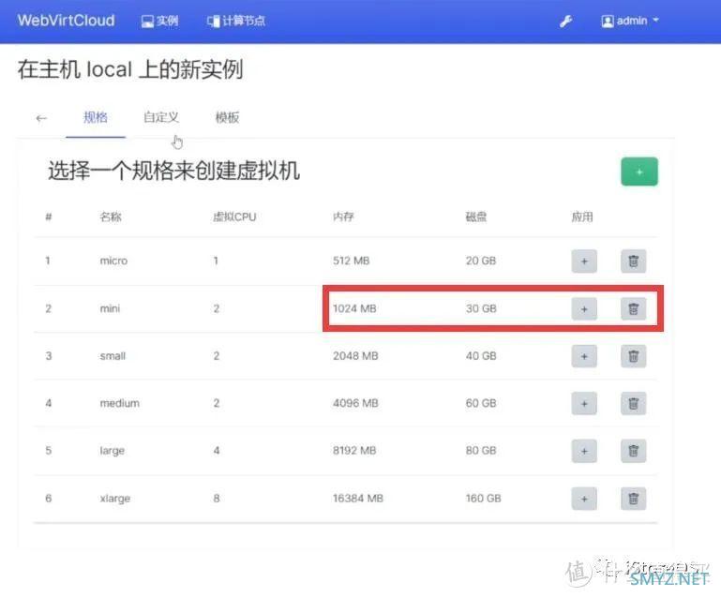Open the 计算节点 compute nodes menu
Screen dimensions: 721x597
coord(236,22)
